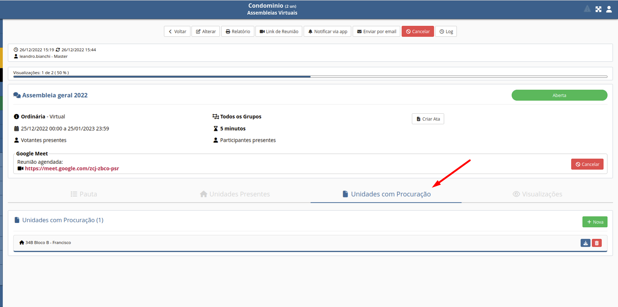Open the user profile icon
Screen dimensions: 618x307
[609, 9]
